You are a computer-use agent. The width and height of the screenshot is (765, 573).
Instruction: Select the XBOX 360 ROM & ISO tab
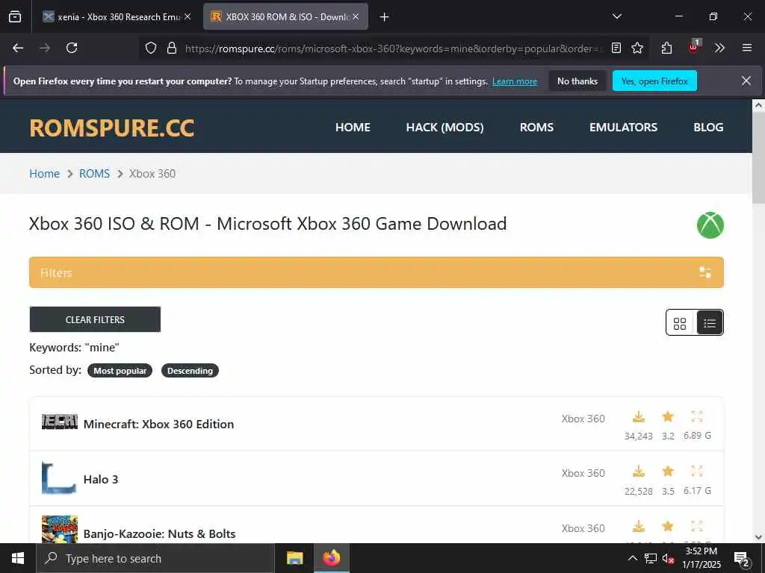tap(285, 16)
